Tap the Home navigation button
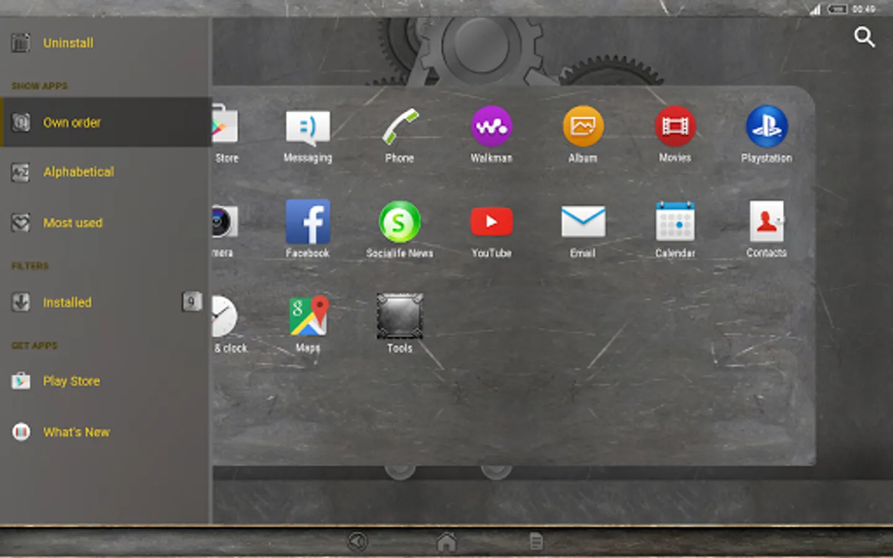This screenshot has width=893, height=558. (x=446, y=541)
